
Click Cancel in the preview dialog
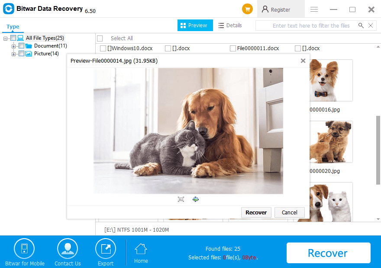(289, 213)
